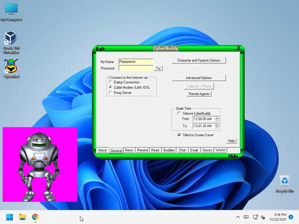Screen dimensions: 299x224
Task: Open the Windows Start menu
Action: coord(9,217)
